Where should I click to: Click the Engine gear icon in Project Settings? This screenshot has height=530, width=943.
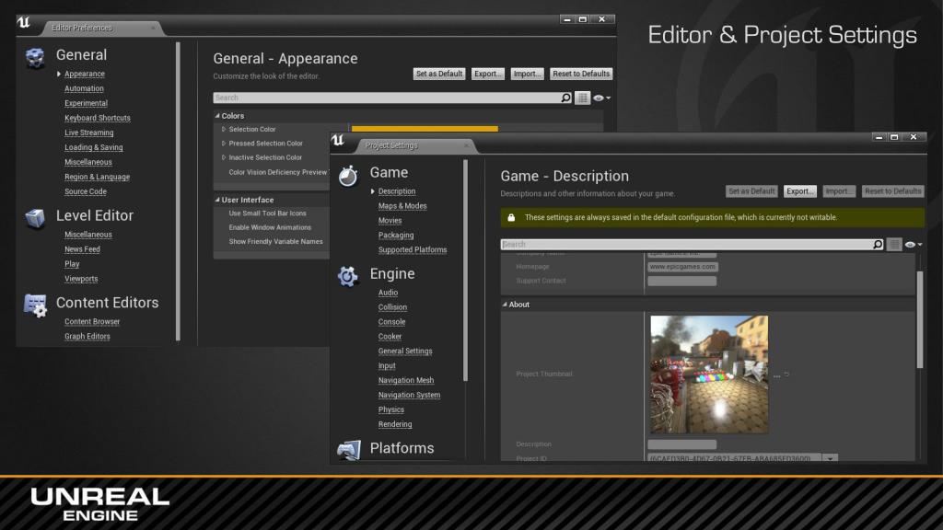[348, 275]
